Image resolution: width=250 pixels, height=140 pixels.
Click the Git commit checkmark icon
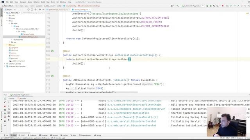(x=234, y=6)
